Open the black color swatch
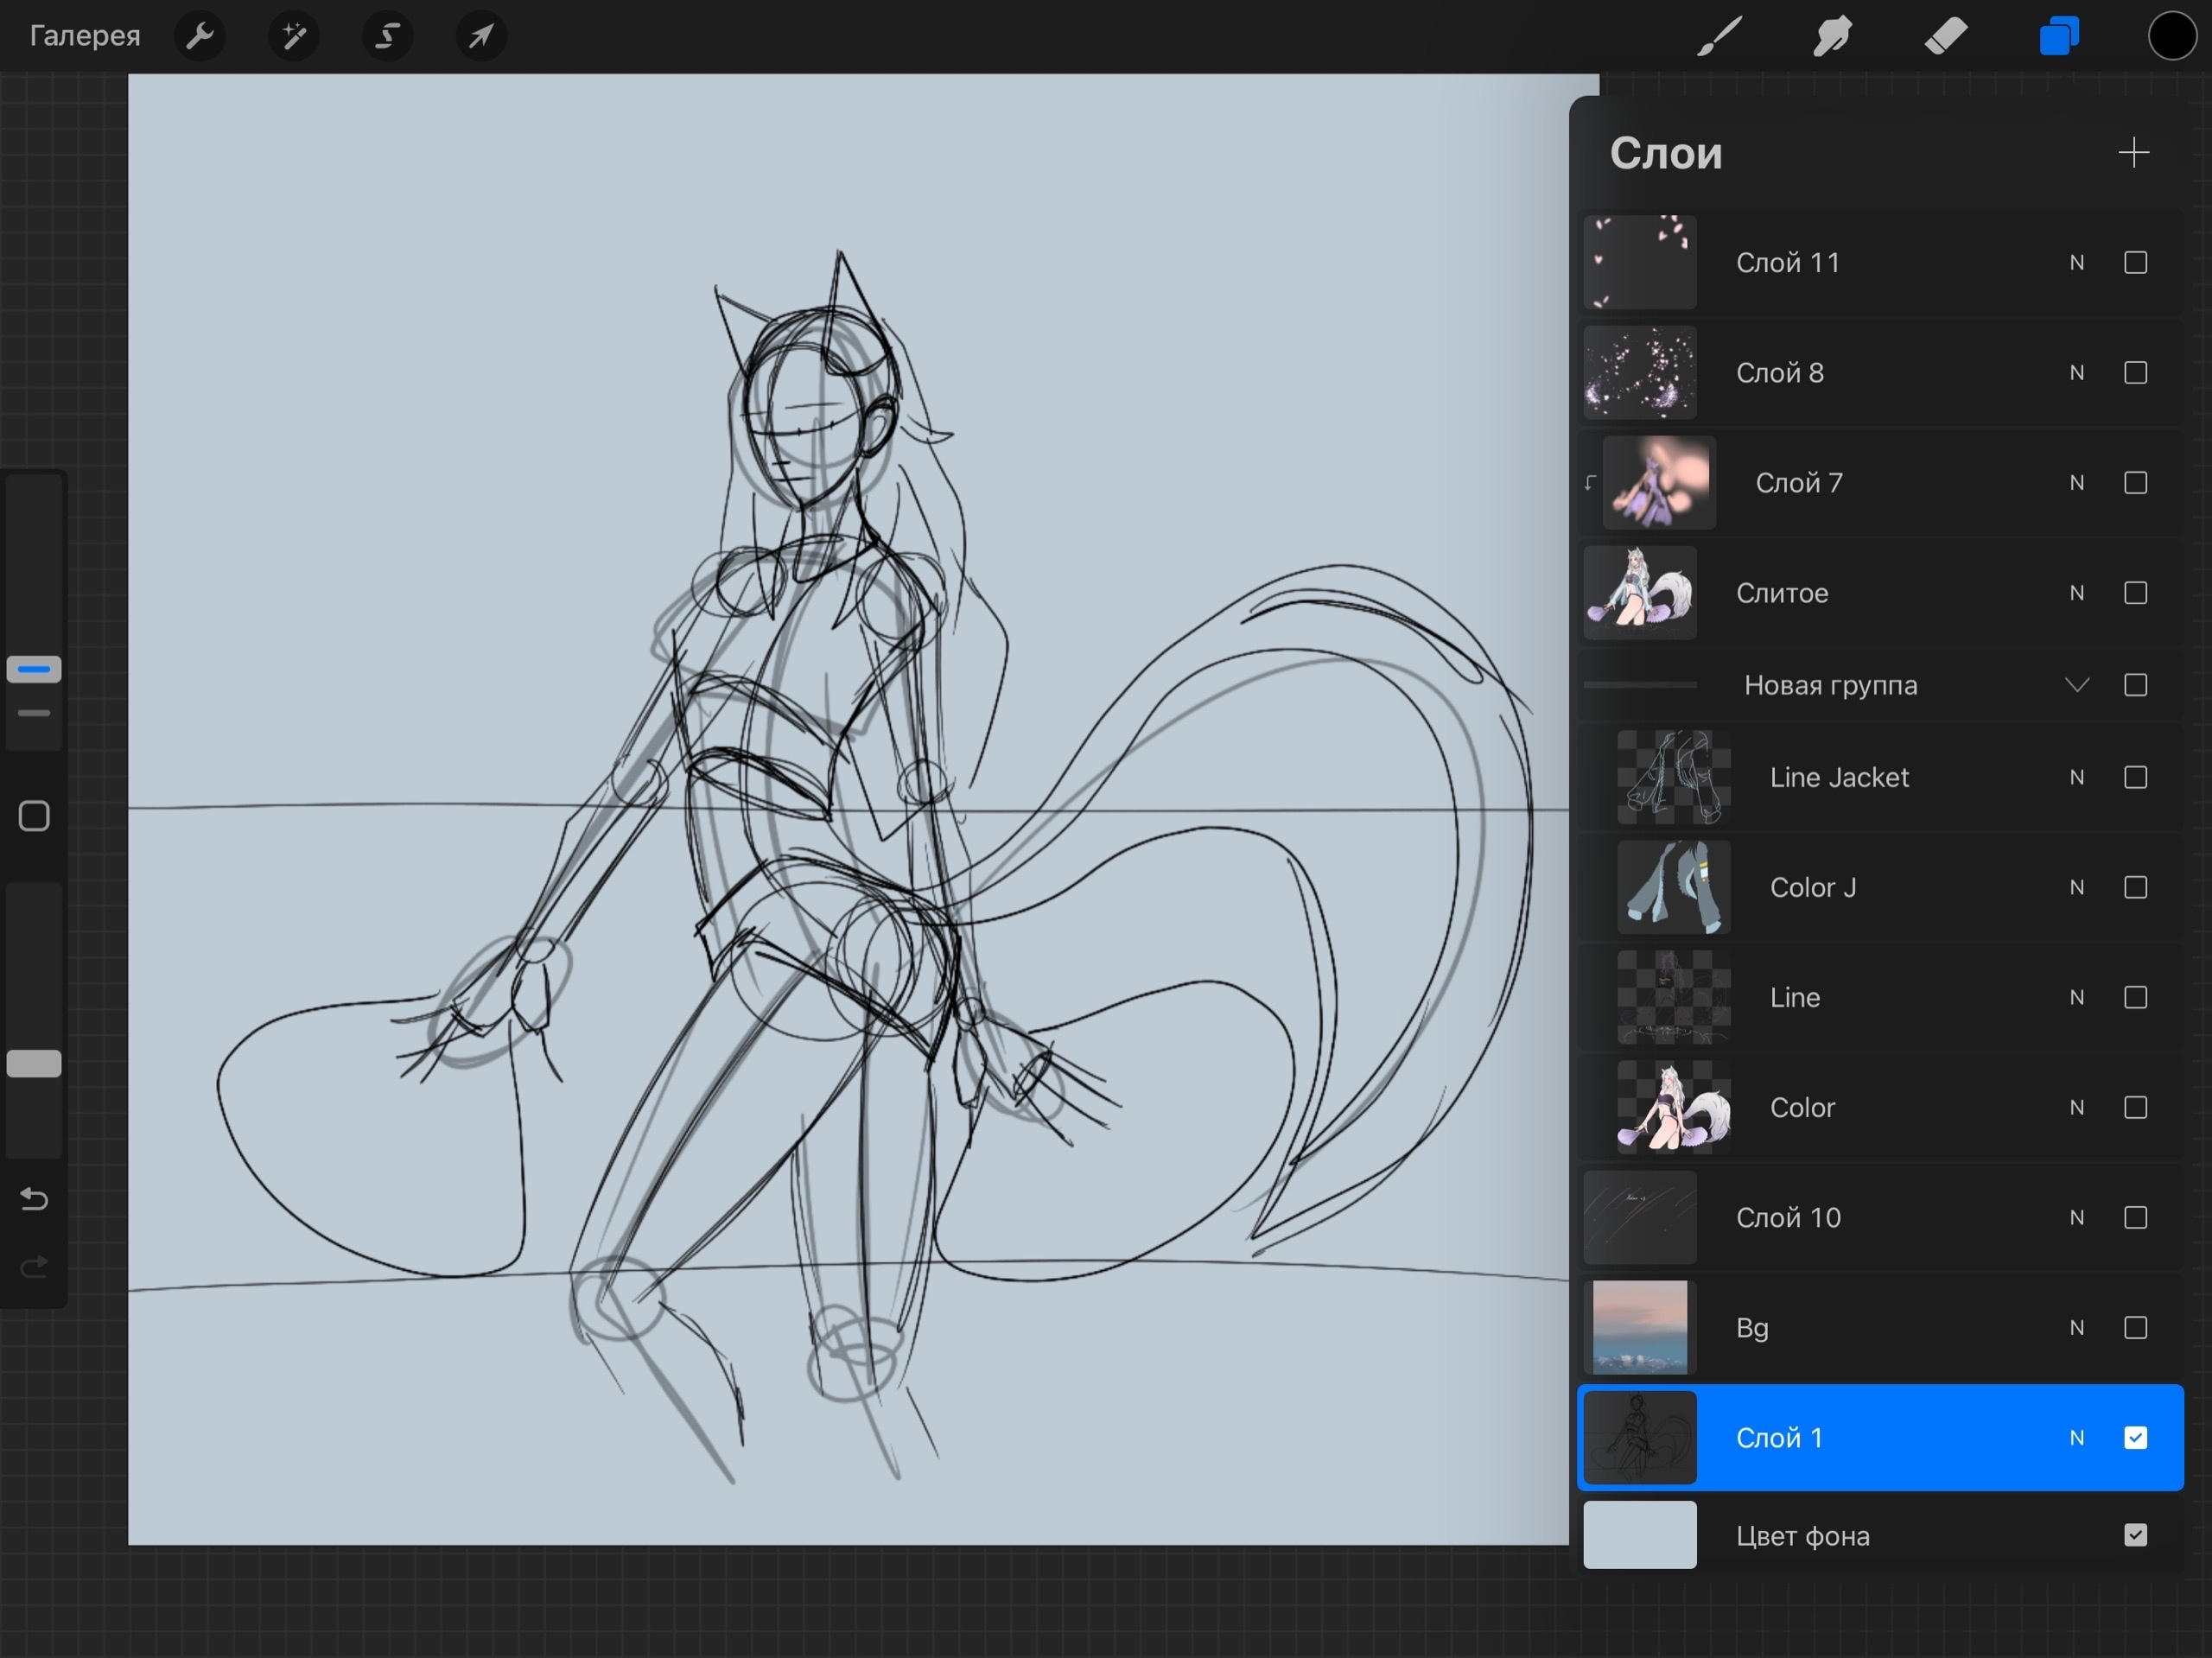Viewport: 2212px width, 1658px height. tap(2171, 37)
